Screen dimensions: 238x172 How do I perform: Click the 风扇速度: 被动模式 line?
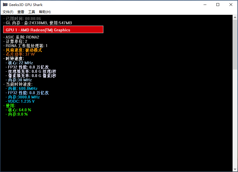22,50
